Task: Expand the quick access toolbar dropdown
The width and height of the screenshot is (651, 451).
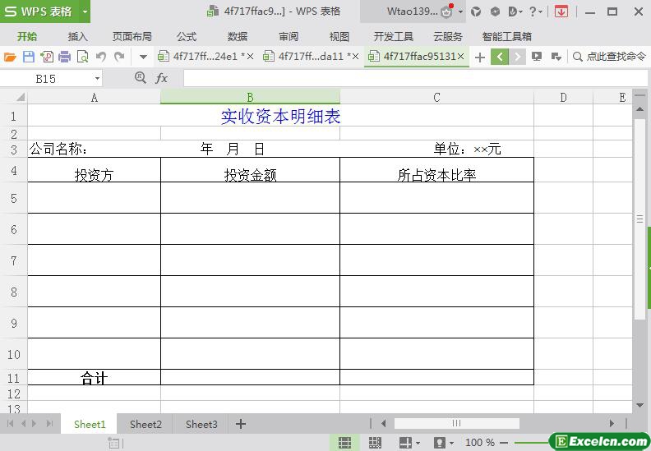Action: 143,57
